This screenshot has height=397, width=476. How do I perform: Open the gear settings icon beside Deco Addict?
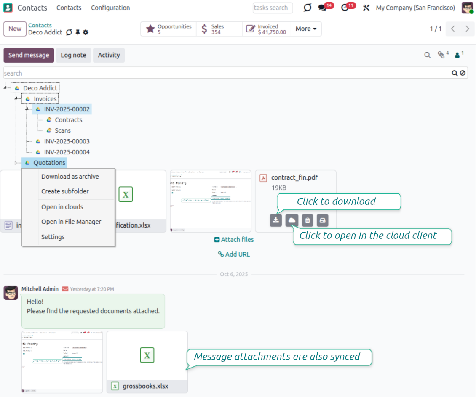(x=86, y=32)
